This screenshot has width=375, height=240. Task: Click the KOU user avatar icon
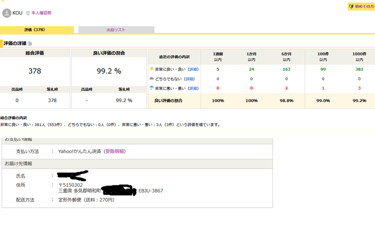point(6,12)
